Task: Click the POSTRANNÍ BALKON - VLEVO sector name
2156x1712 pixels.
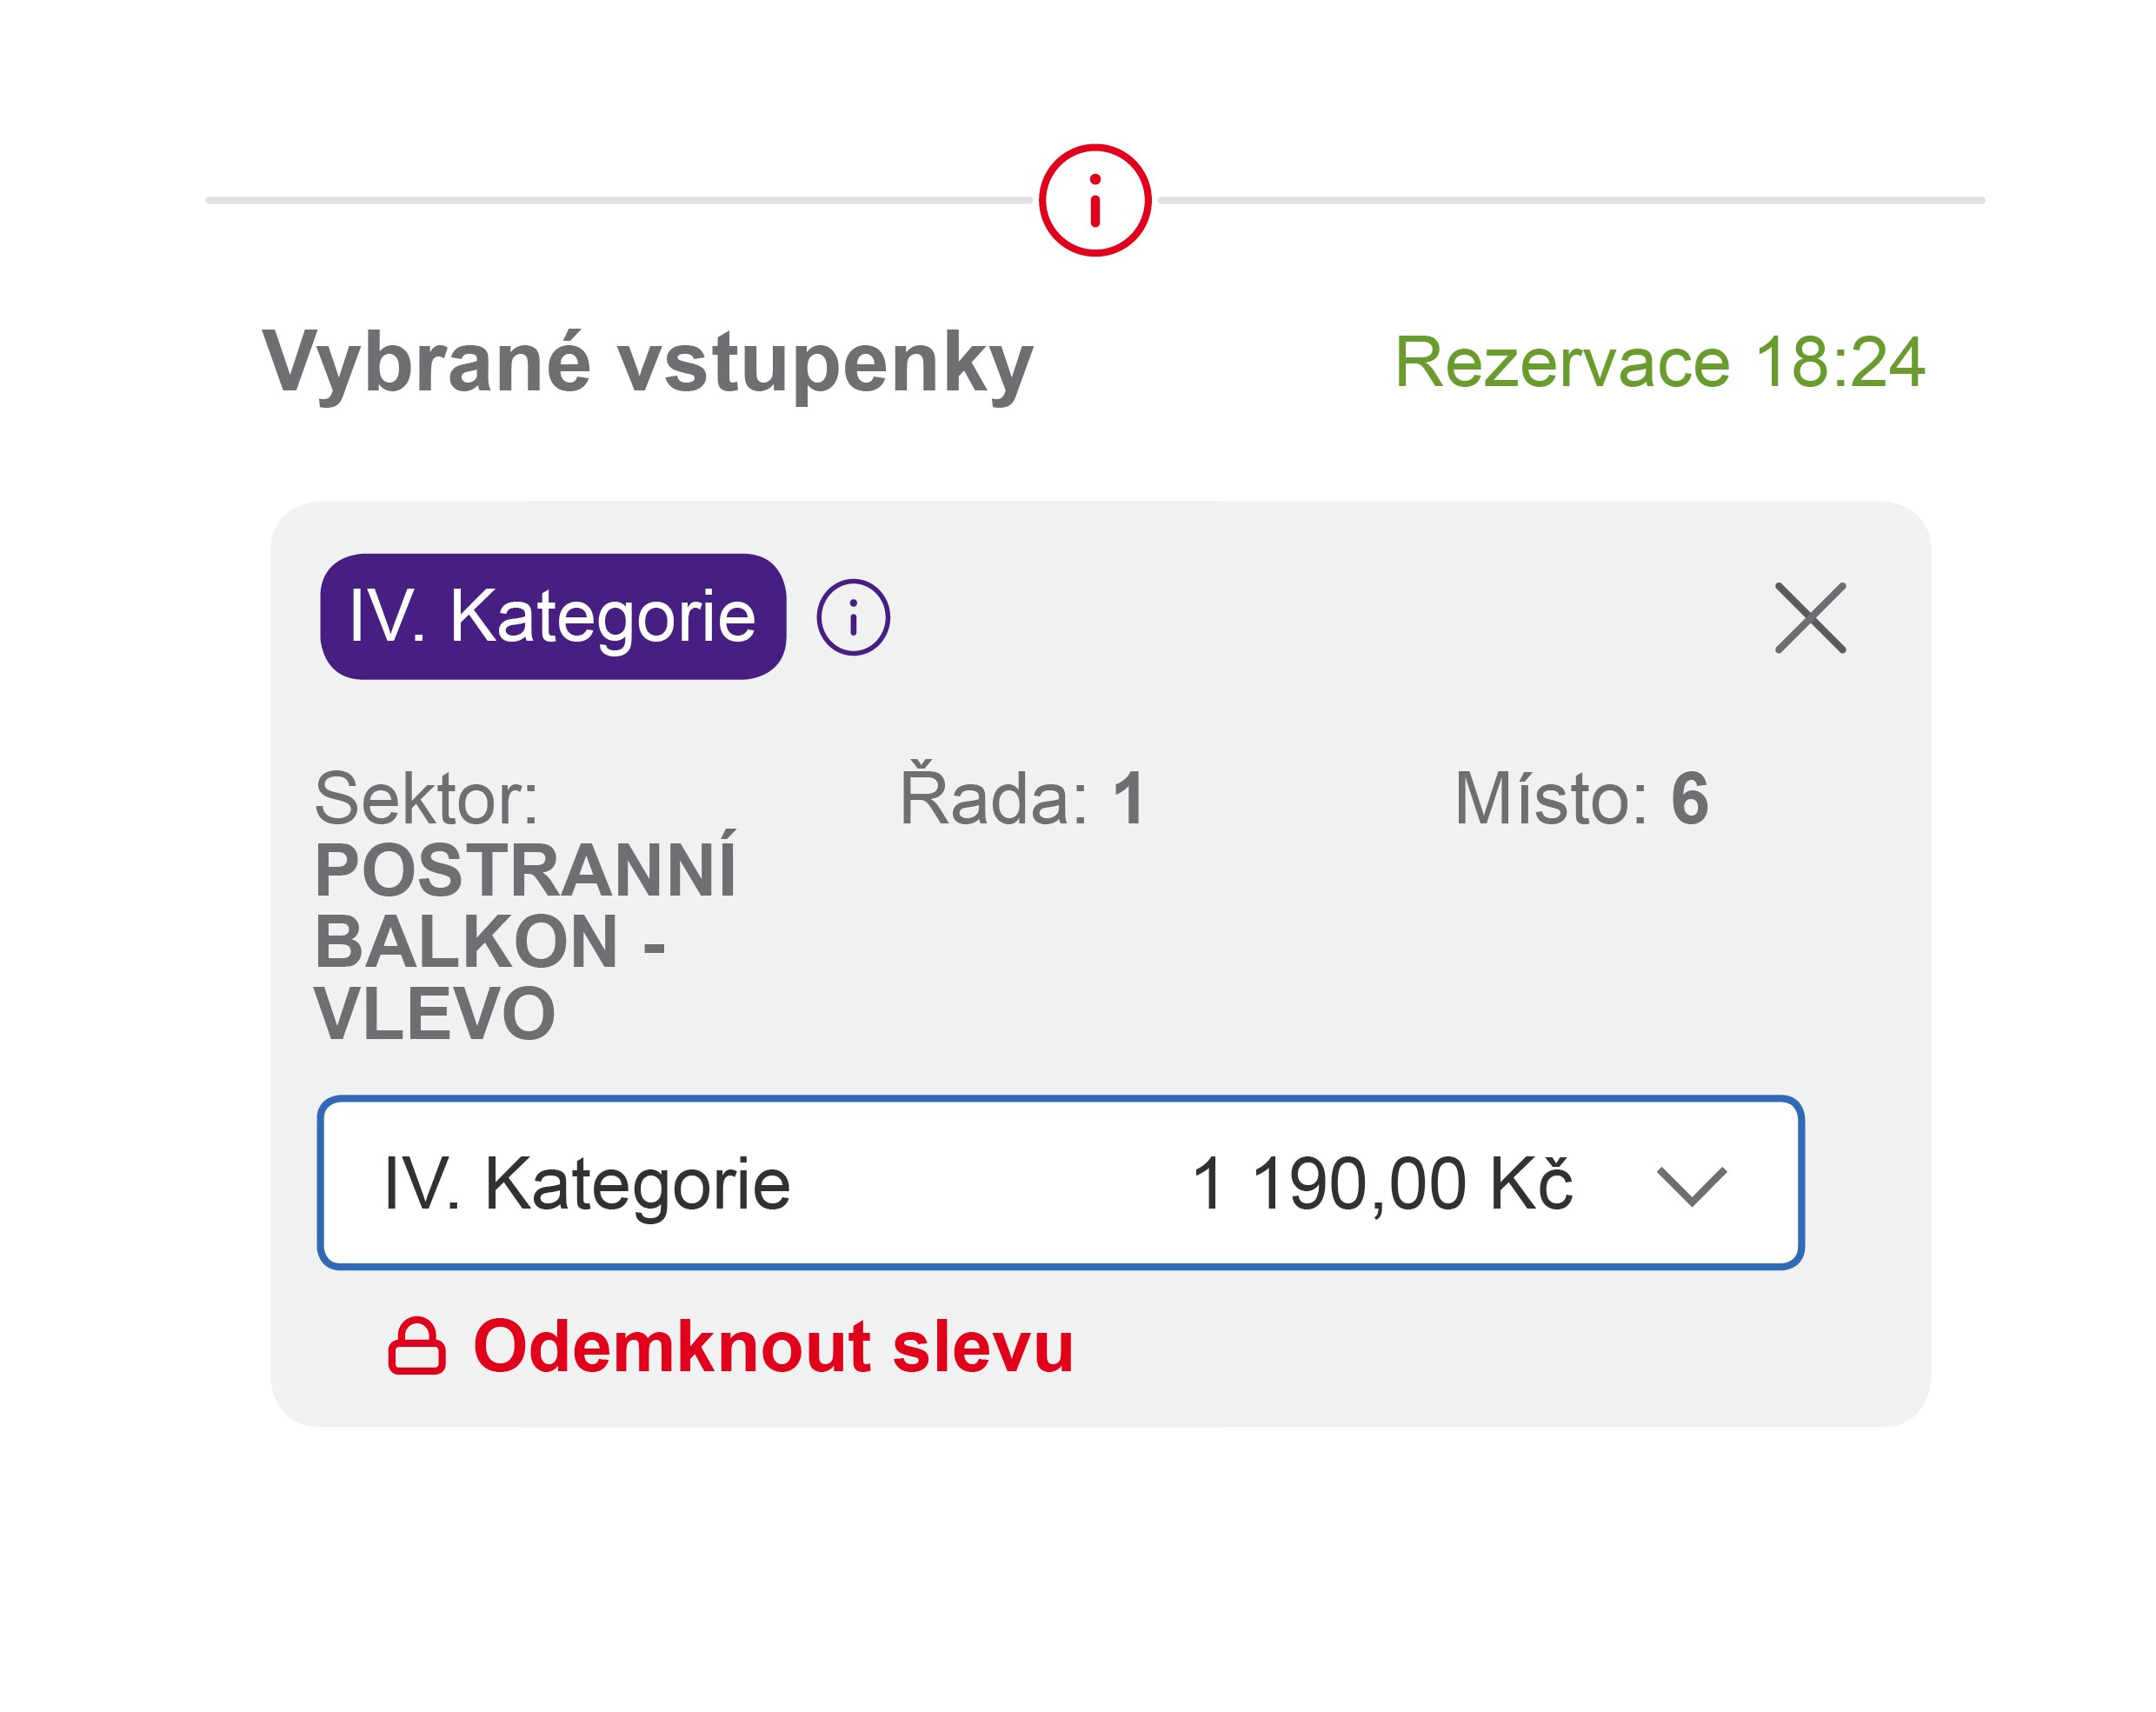Action: (x=524, y=941)
